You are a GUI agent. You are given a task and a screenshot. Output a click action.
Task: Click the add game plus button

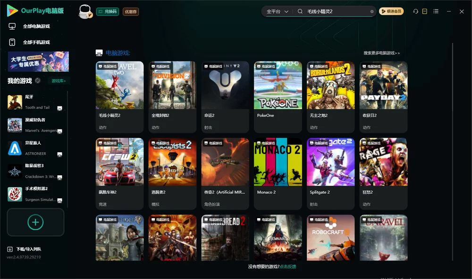coord(35,222)
